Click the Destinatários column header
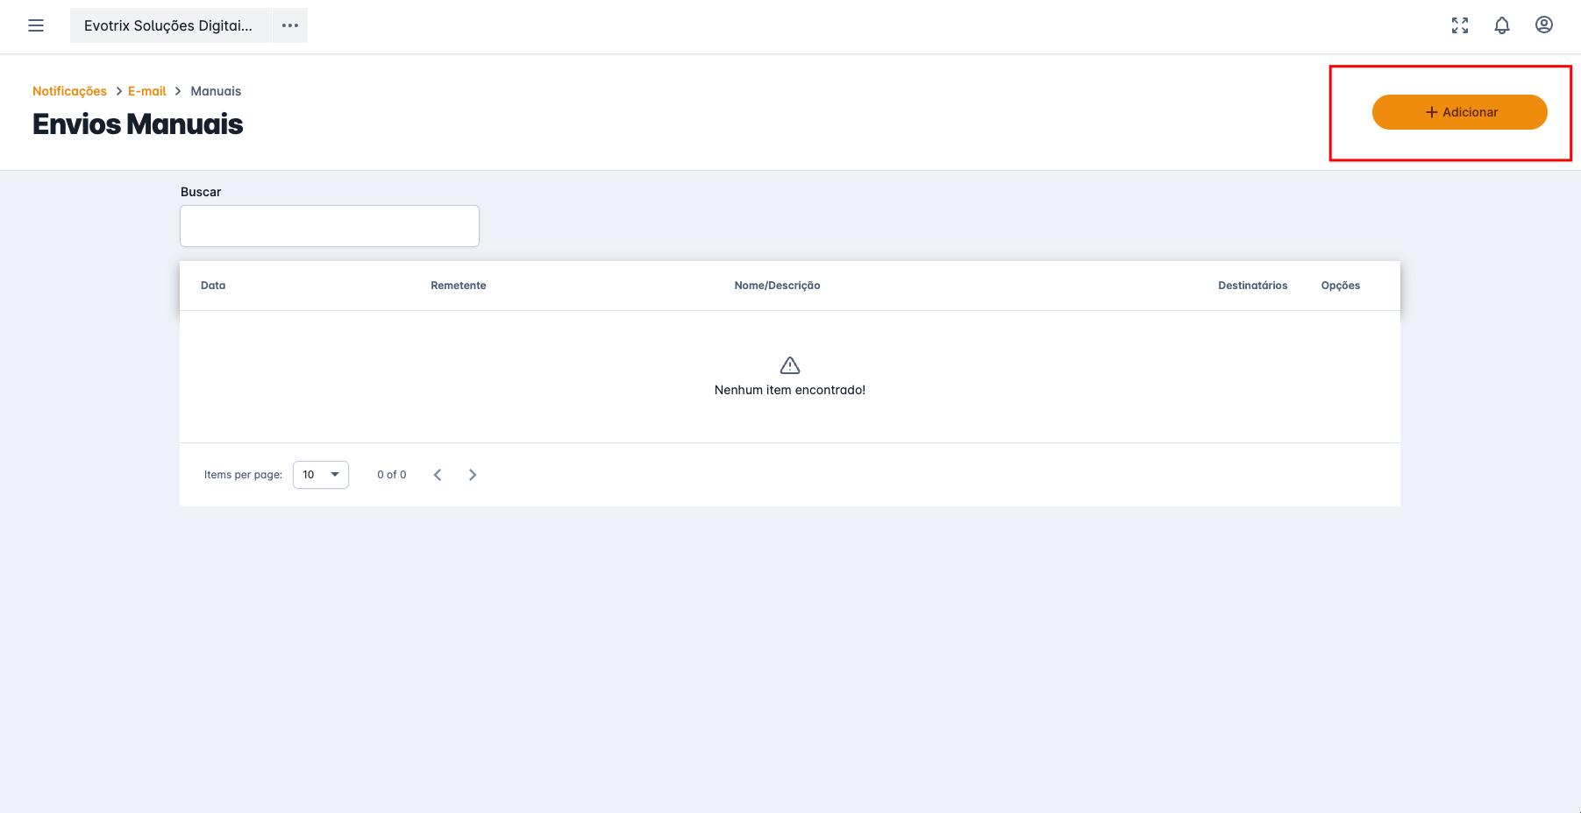 [1252, 286]
